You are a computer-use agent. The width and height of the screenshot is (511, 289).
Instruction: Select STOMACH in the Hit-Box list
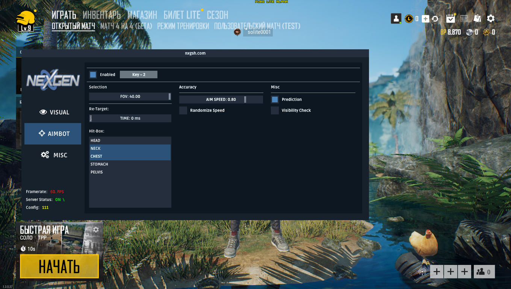click(x=130, y=164)
